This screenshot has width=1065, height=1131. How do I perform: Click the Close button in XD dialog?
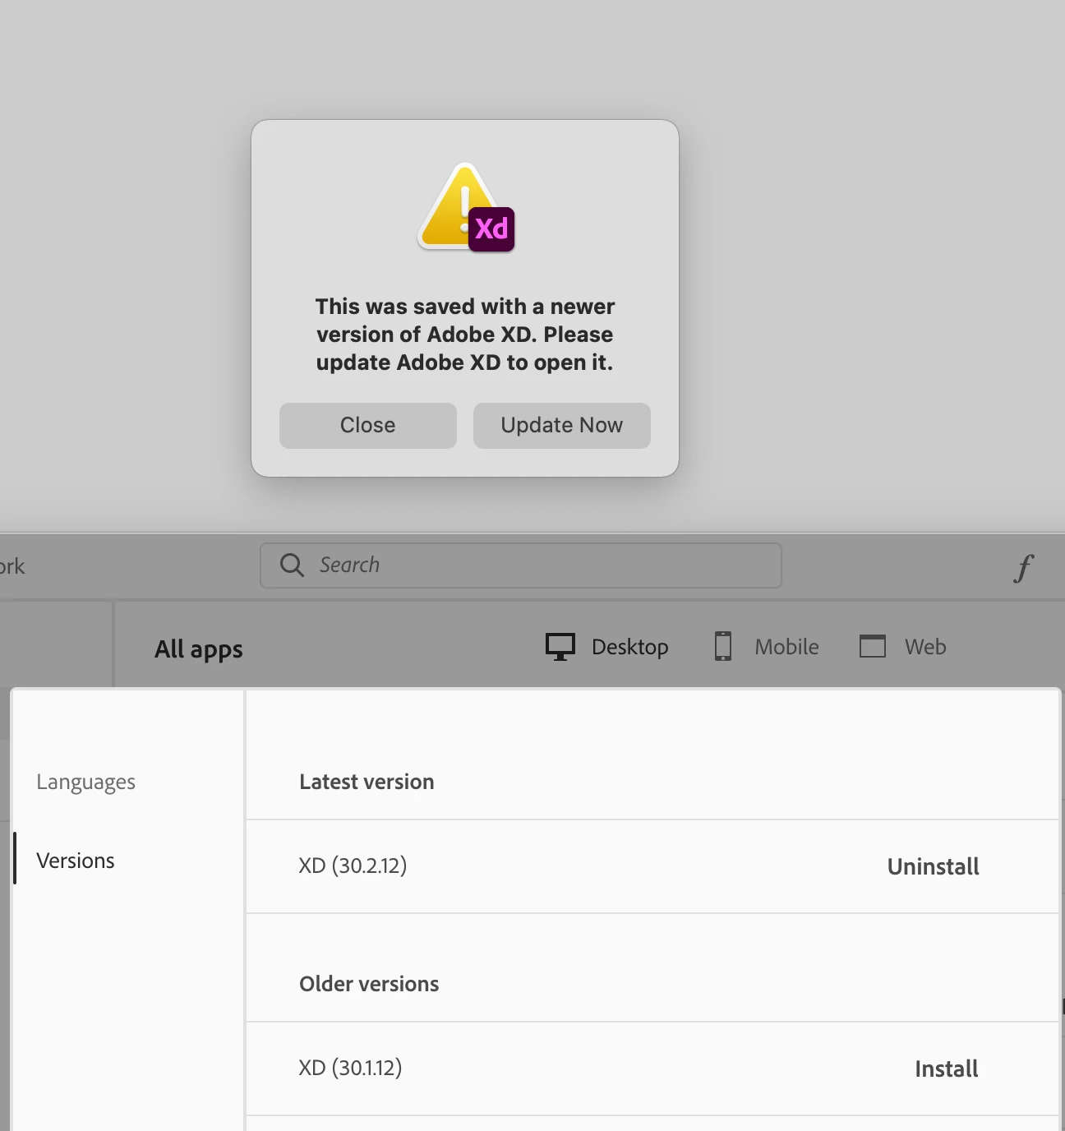pyautogui.click(x=367, y=425)
